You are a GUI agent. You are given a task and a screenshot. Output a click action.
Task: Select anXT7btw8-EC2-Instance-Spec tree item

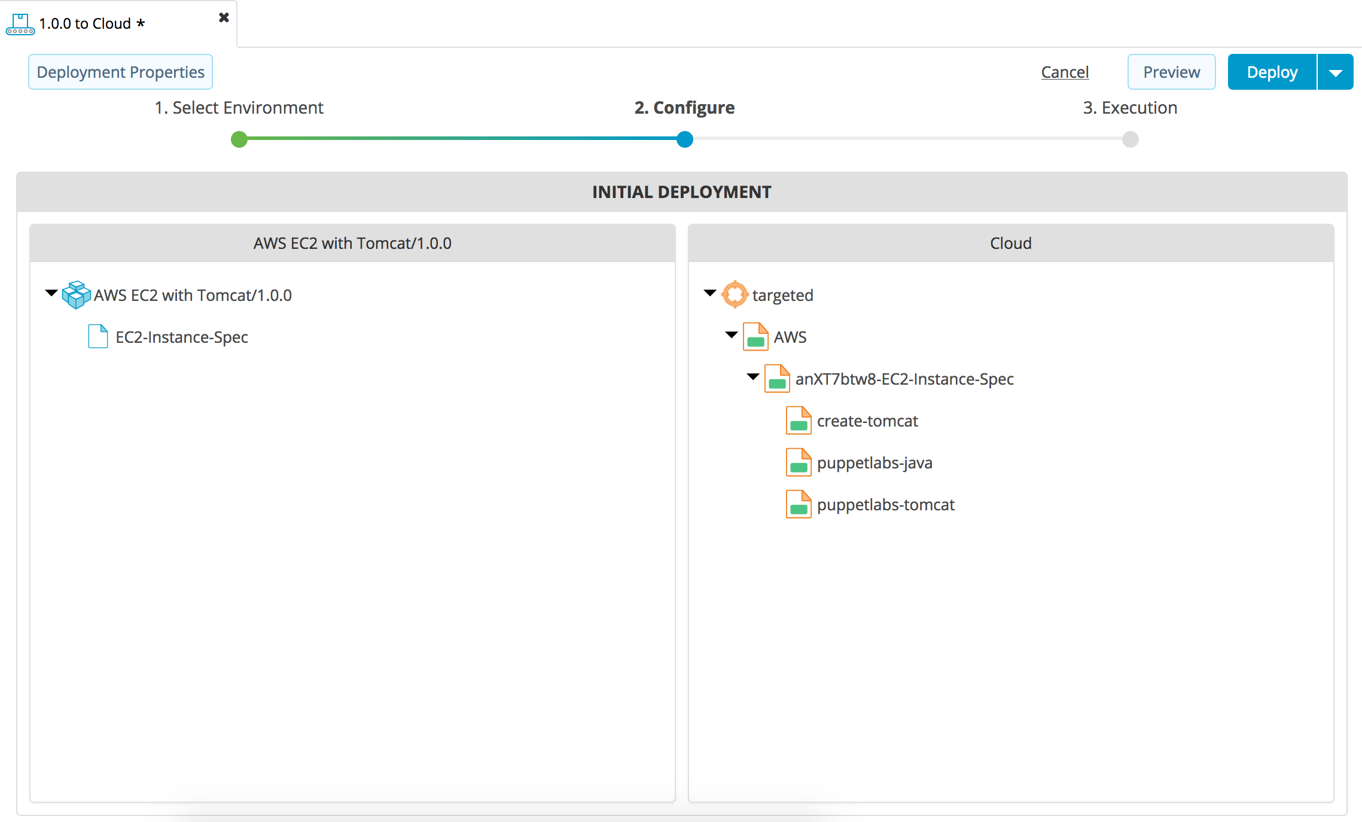904,379
